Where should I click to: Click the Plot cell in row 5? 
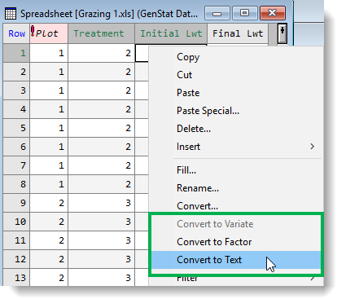click(x=49, y=128)
